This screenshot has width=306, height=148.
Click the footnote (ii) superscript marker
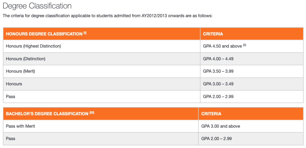pos(245,45)
